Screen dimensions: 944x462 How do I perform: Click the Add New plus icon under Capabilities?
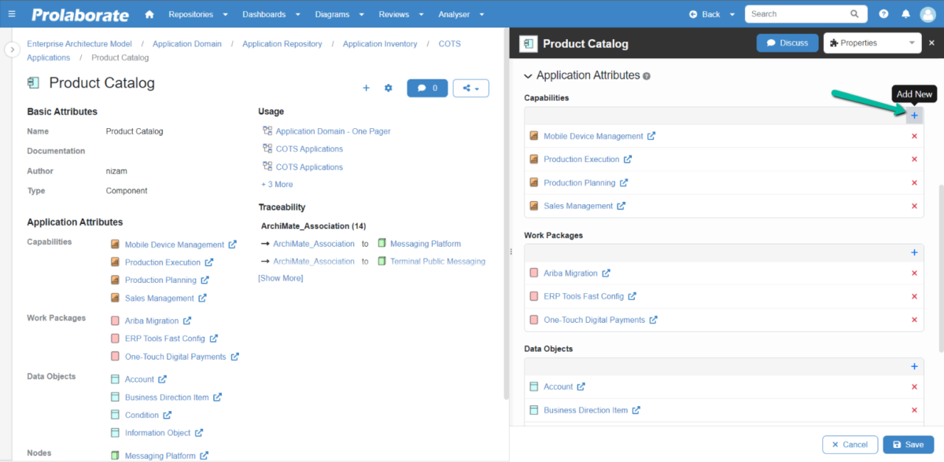pyautogui.click(x=914, y=115)
